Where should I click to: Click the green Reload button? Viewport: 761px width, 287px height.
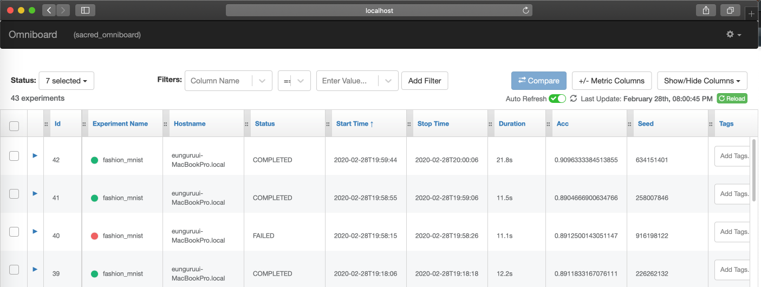[732, 99]
